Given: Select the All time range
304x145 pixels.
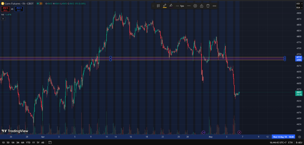Looking at the screenshot, I should point(43,143).
